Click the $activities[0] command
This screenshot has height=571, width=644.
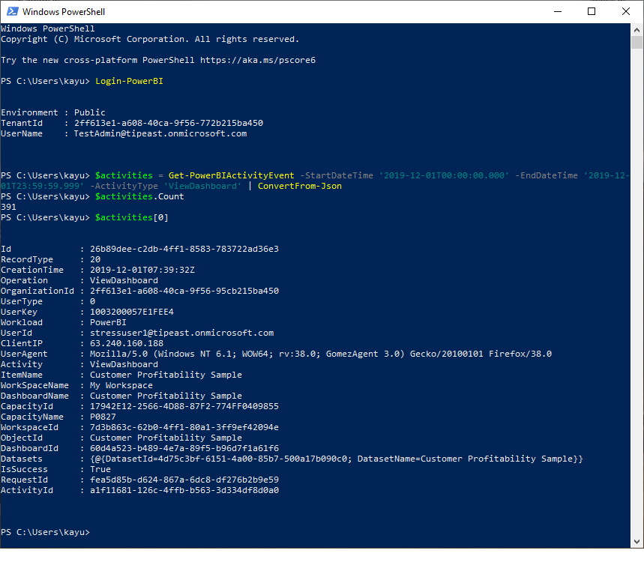(x=132, y=217)
